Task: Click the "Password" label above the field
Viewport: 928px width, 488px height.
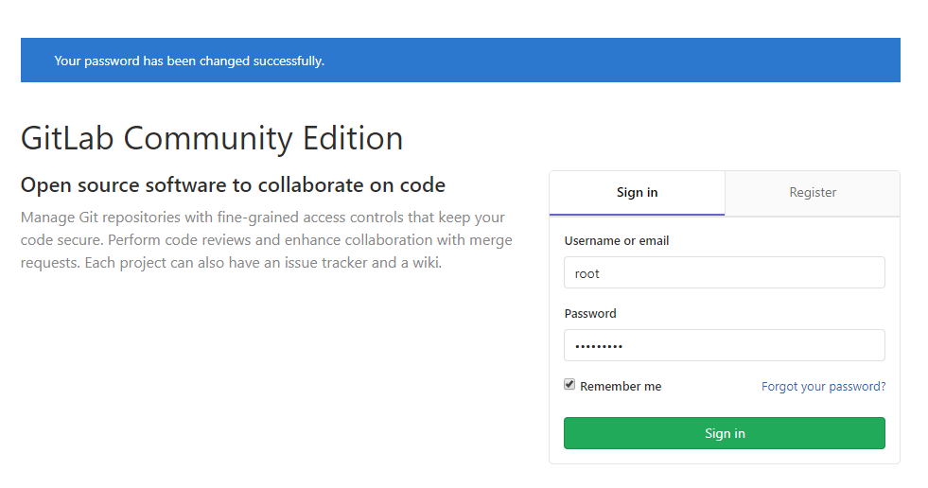Action: [590, 314]
